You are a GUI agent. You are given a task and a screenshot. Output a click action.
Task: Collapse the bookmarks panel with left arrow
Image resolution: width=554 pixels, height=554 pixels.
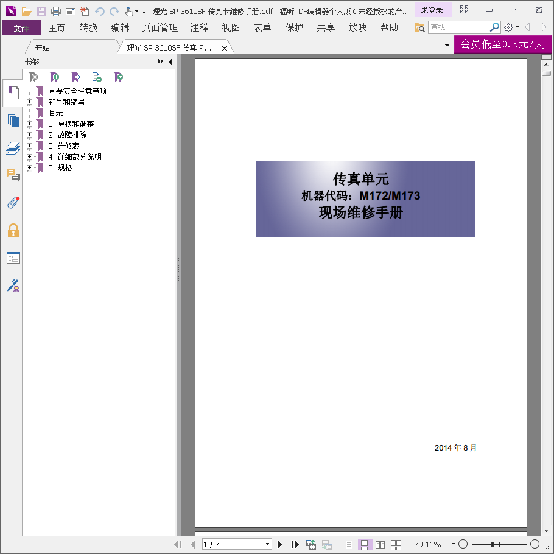(x=170, y=62)
